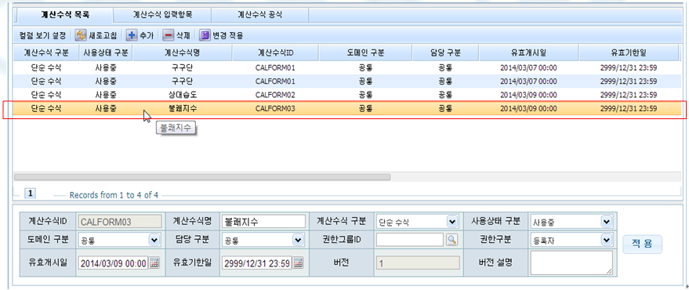Click the 변경 적용 save icon

tap(205, 35)
